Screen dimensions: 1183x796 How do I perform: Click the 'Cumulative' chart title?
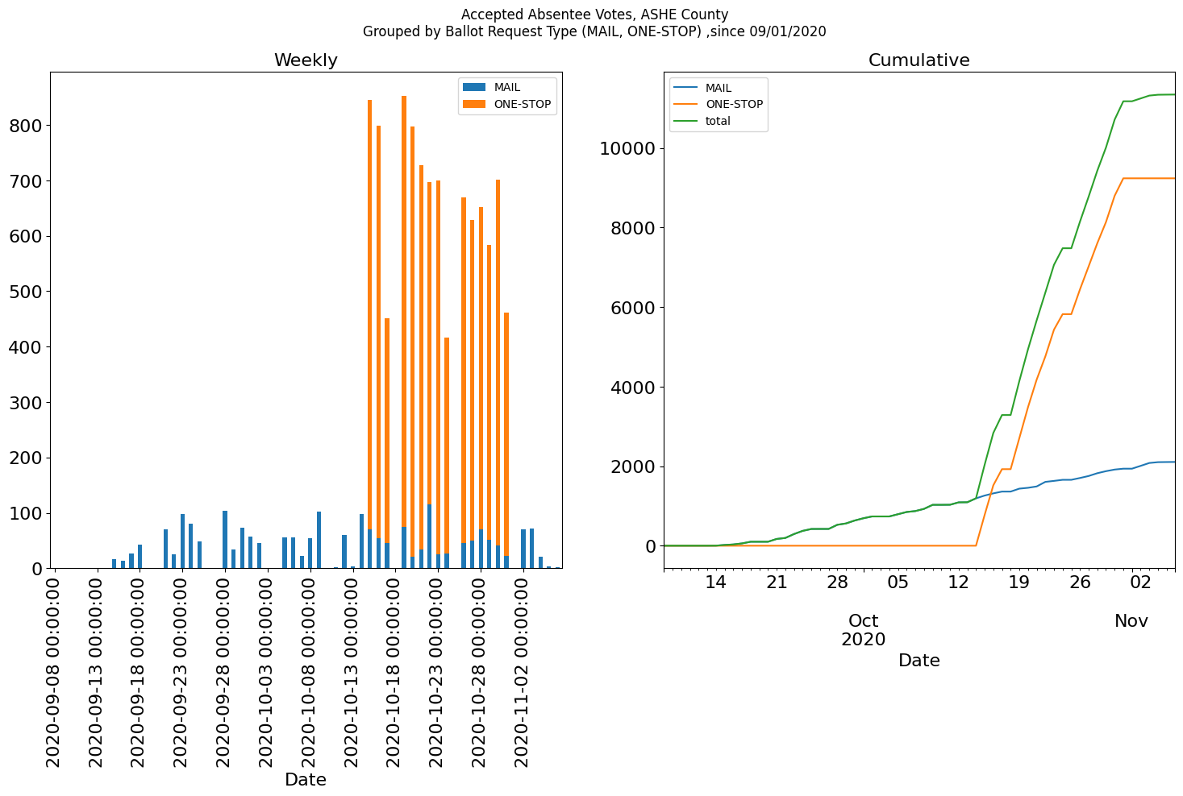coord(918,60)
